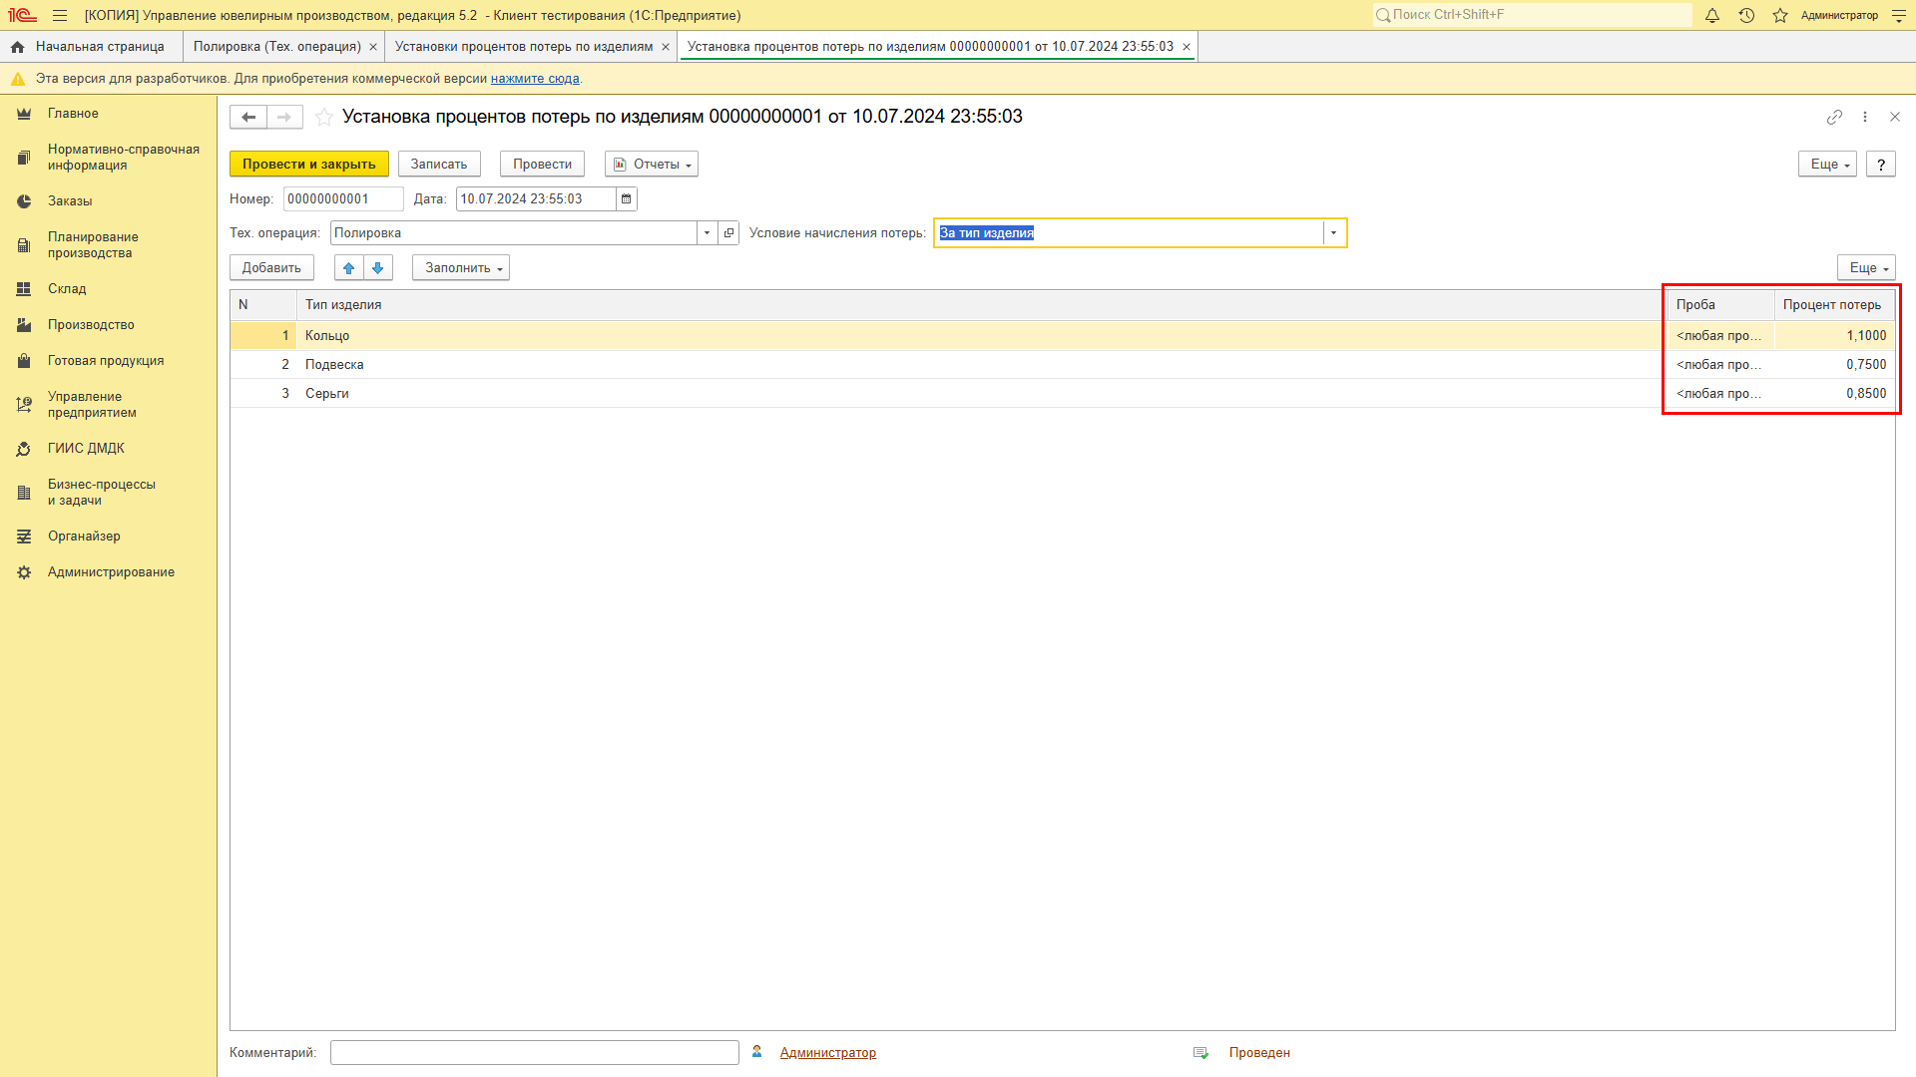Close the document form with X

coord(1895,117)
